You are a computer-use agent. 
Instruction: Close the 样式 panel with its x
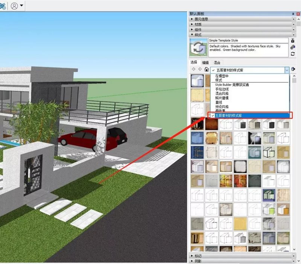pos(293,35)
